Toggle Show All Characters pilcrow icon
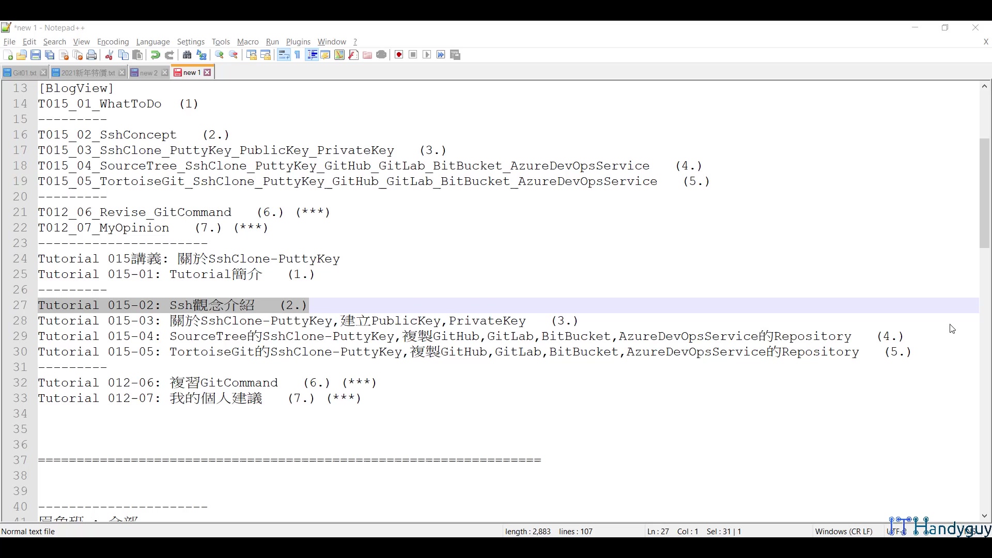Image resolution: width=992 pixels, height=558 pixels. click(x=298, y=55)
